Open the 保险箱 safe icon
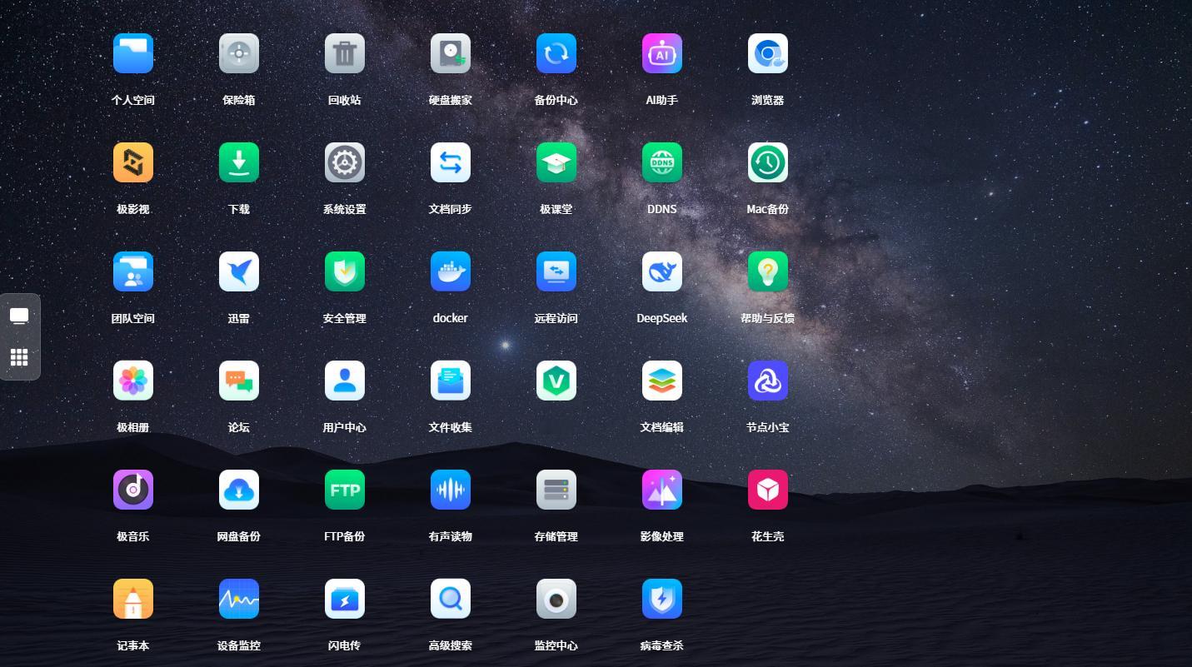Viewport: 1192px width, 667px height. (x=239, y=53)
